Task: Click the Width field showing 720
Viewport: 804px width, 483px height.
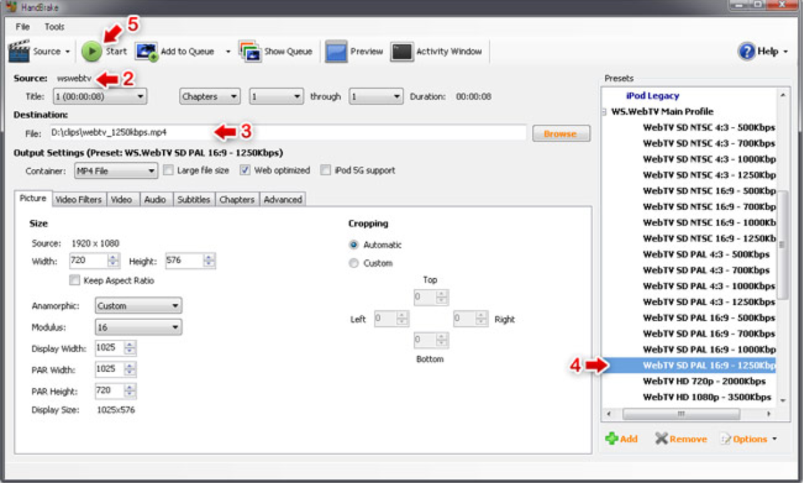Action: 87,261
